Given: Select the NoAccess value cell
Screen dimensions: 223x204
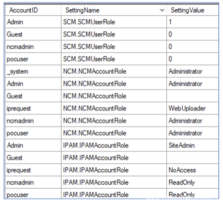Looking at the screenshot, I should pos(192,170).
